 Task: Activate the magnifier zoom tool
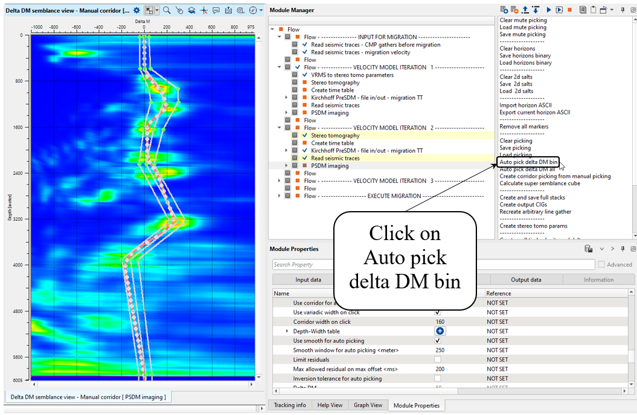(x=167, y=10)
